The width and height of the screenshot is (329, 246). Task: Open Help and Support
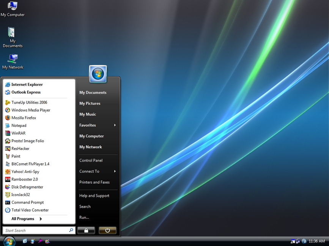[x=94, y=196]
